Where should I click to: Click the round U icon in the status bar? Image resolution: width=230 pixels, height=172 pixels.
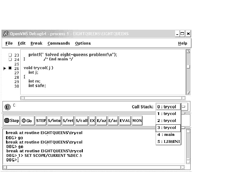[8, 107]
